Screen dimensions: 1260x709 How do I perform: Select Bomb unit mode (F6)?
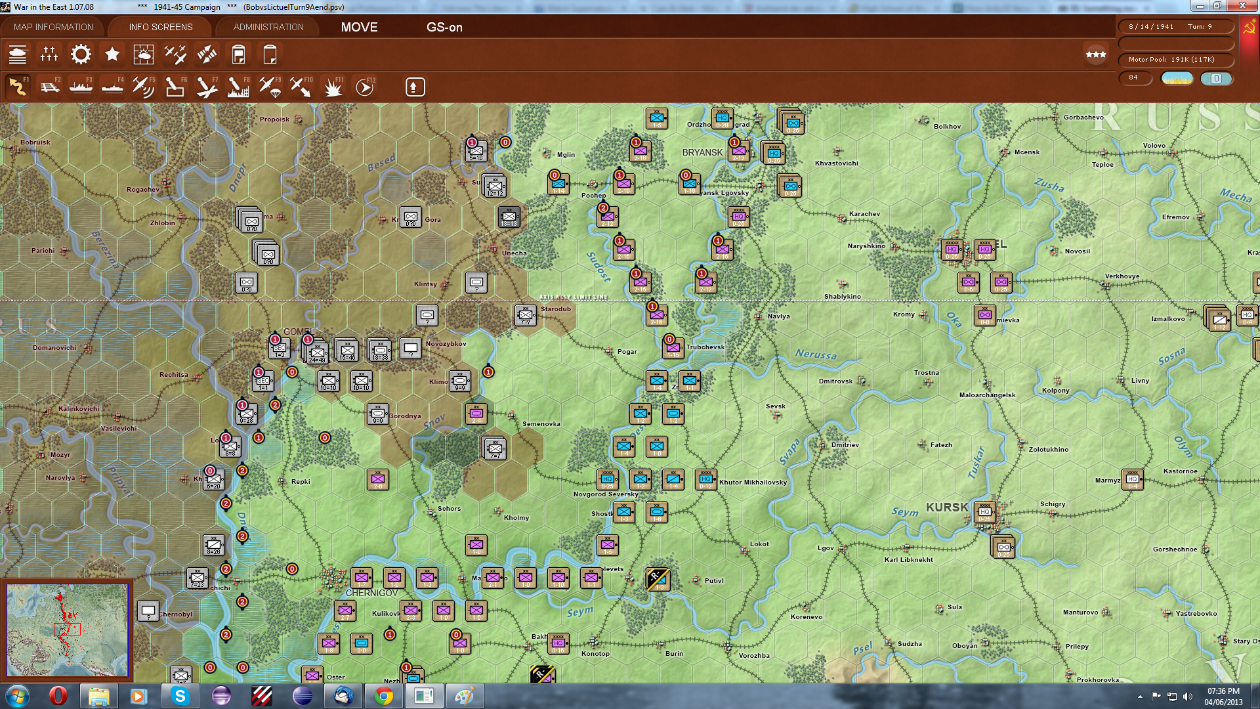tap(175, 87)
